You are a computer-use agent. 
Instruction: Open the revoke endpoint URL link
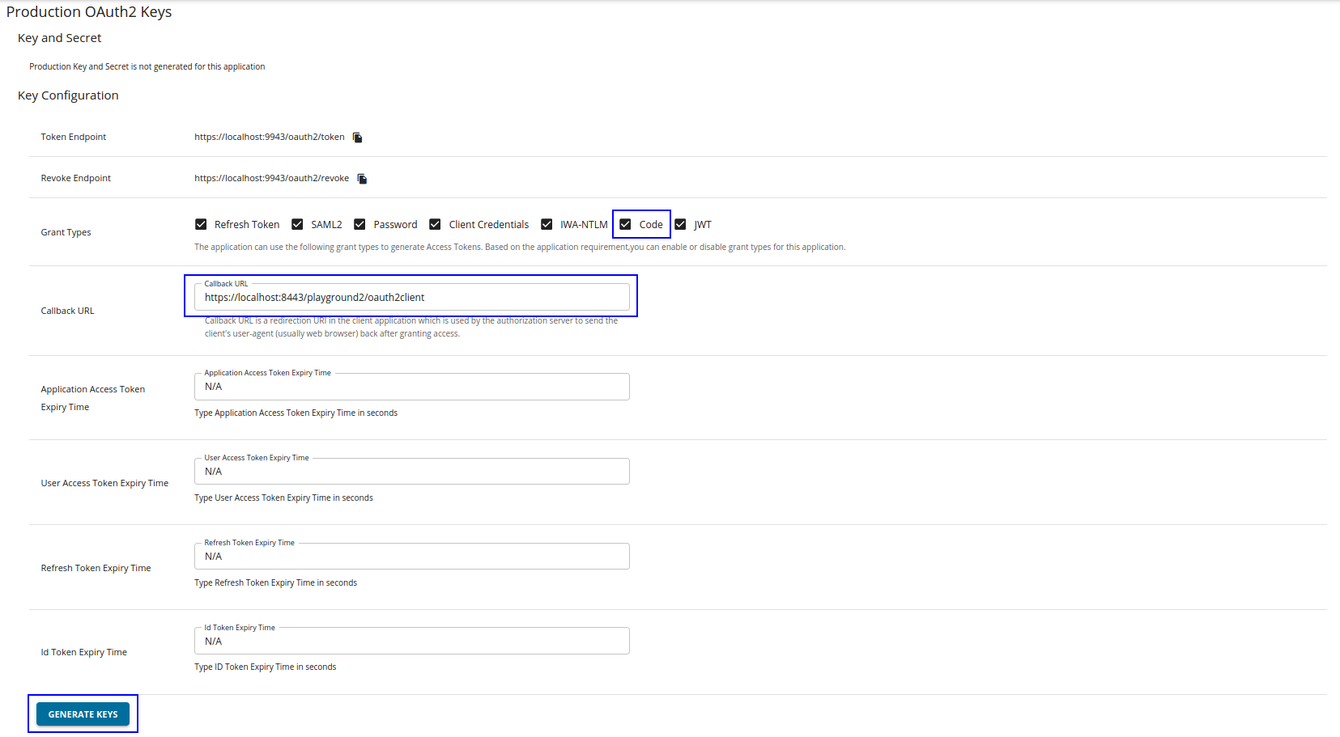tap(271, 178)
